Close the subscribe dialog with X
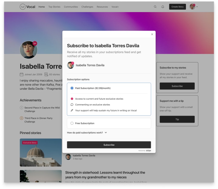The height and width of the screenshot is (189, 218). coord(152,34)
